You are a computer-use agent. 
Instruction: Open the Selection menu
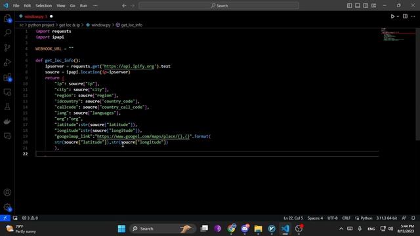click(x=44, y=6)
